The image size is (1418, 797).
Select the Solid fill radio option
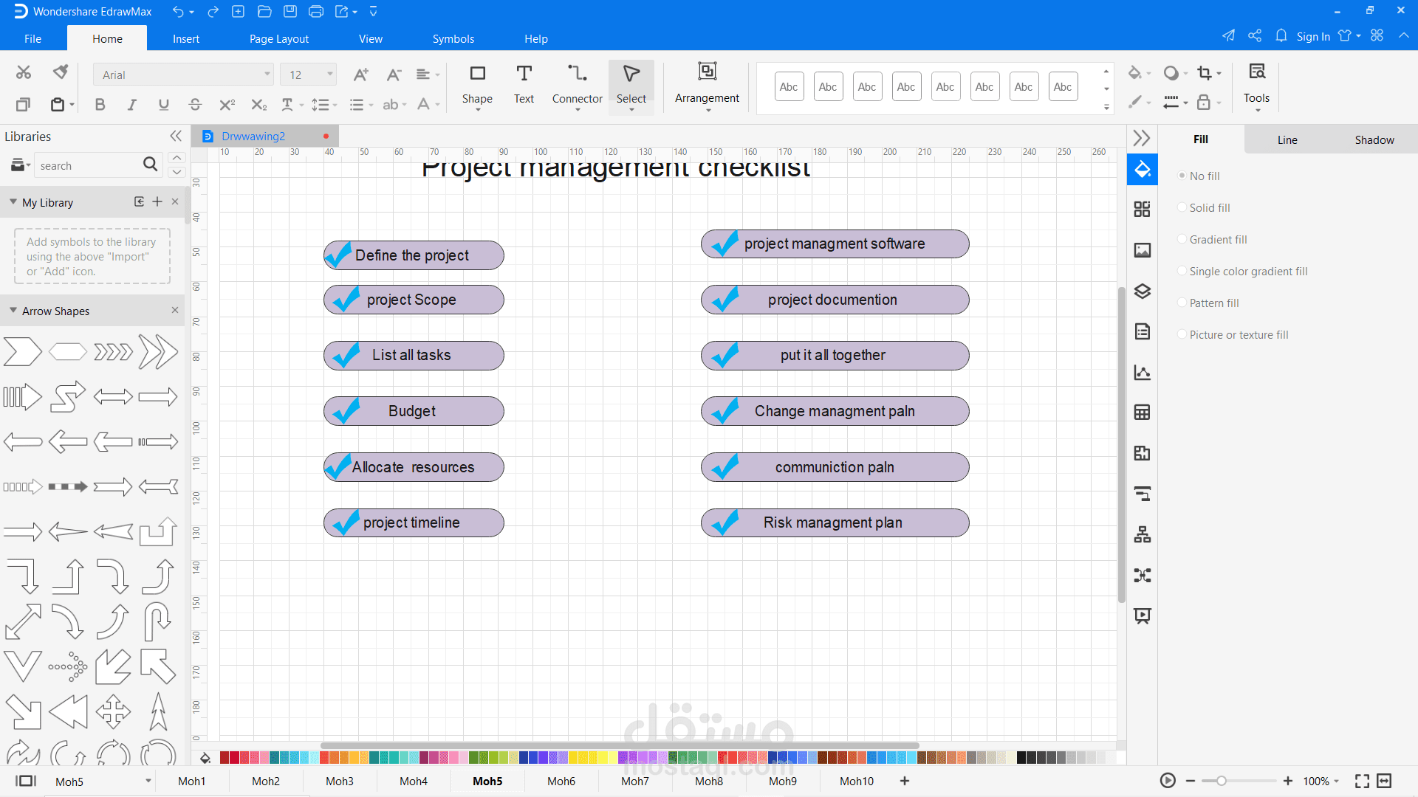(x=1182, y=207)
